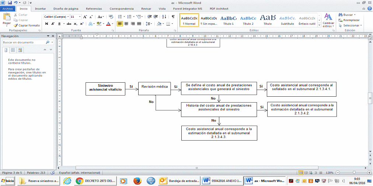
Task: Click the sort A-Z icon
Action: [165, 17]
